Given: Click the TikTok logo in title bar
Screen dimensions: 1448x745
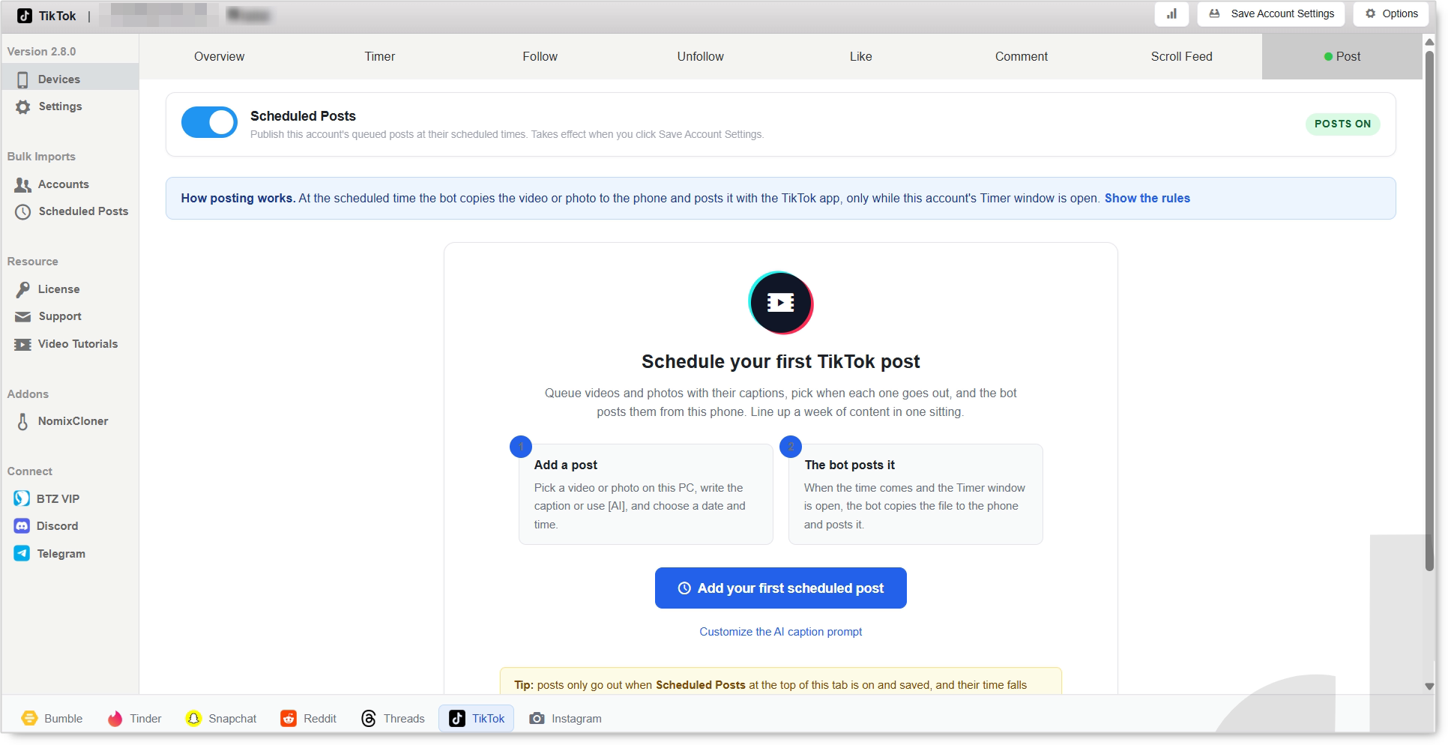Looking at the screenshot, I should [25, 16].
